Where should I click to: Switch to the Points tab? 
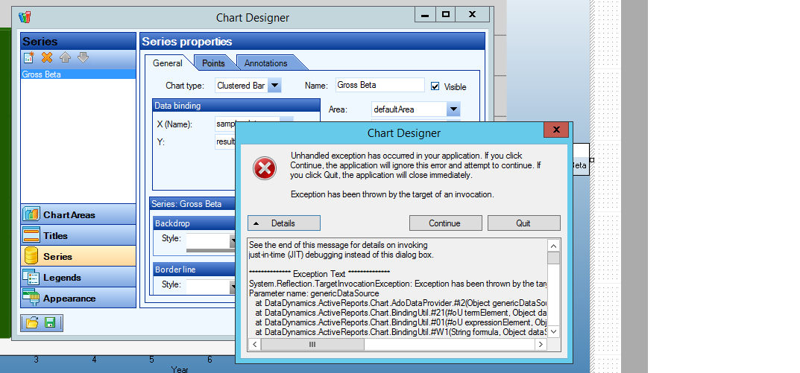[213, 63]
